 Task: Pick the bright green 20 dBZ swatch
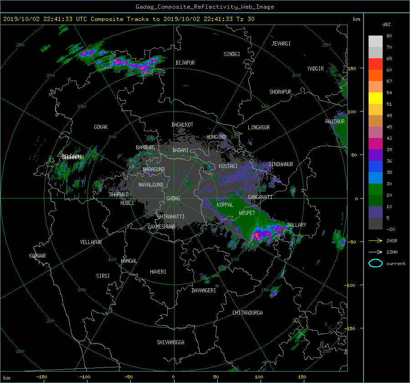[375, 189]
